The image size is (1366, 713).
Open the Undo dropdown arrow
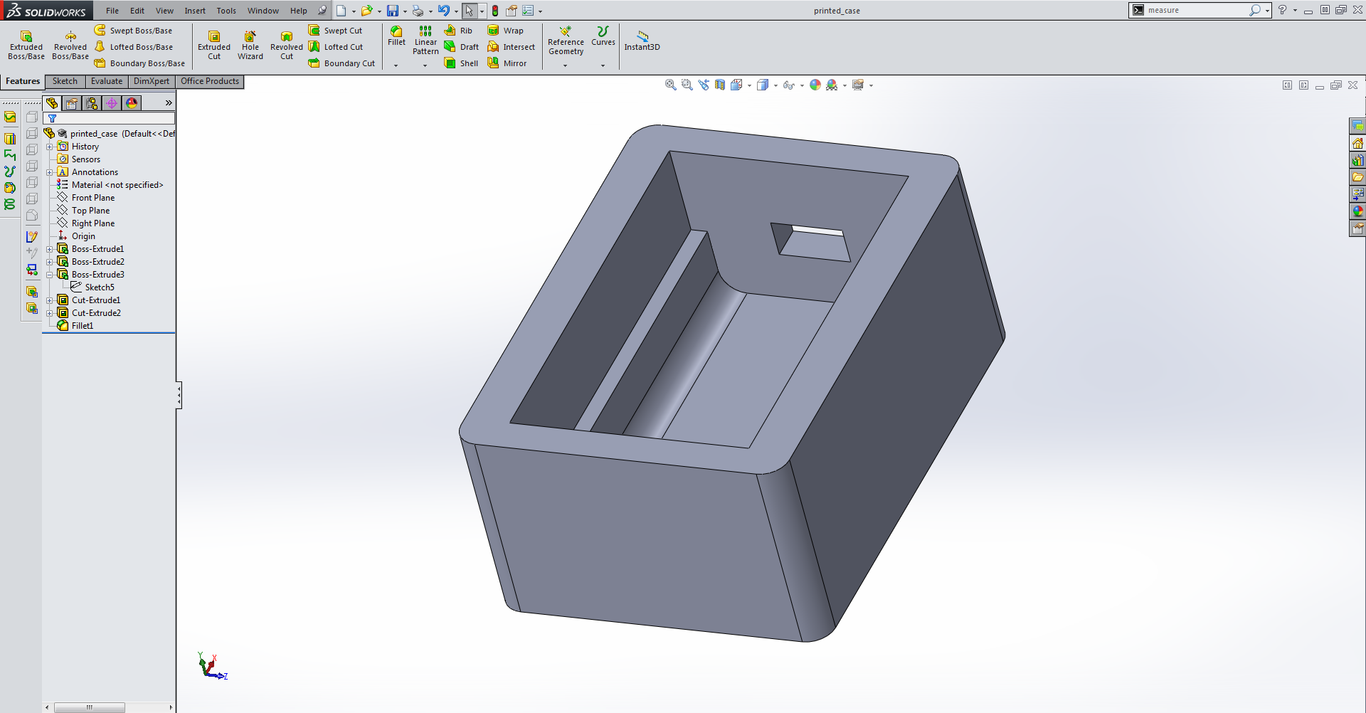coord(456,11)
